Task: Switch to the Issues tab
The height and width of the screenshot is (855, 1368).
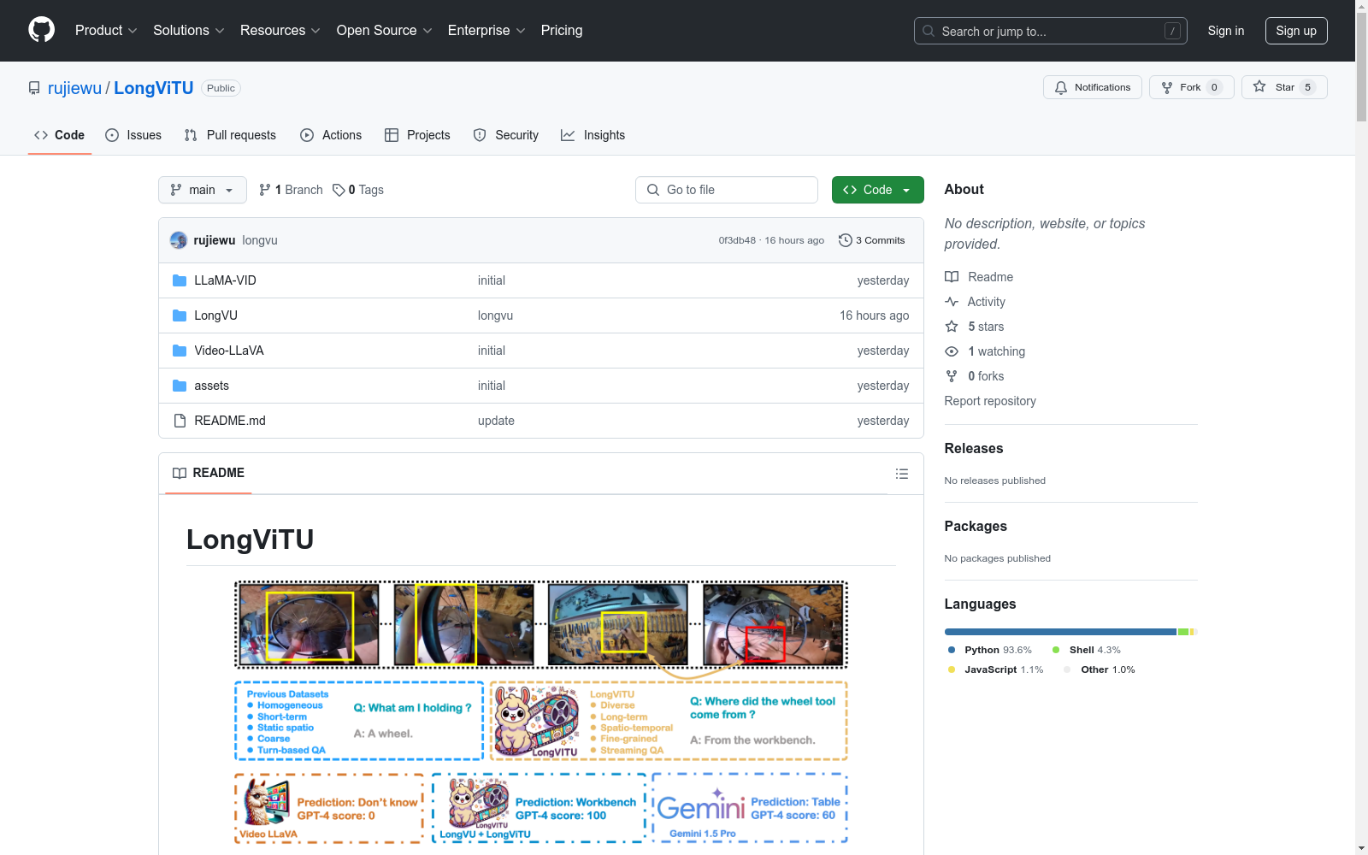Action: (133, 135)
